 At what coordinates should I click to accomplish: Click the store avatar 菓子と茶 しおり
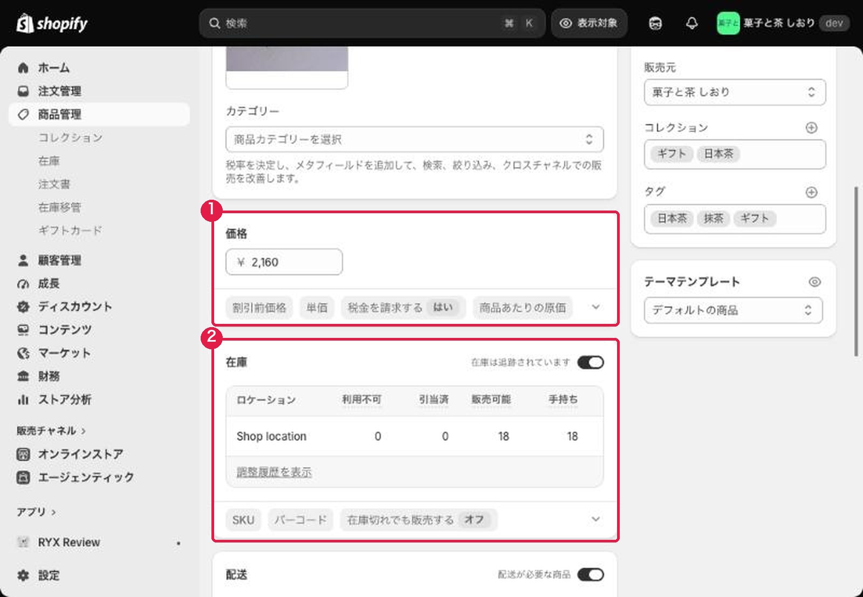728,23
